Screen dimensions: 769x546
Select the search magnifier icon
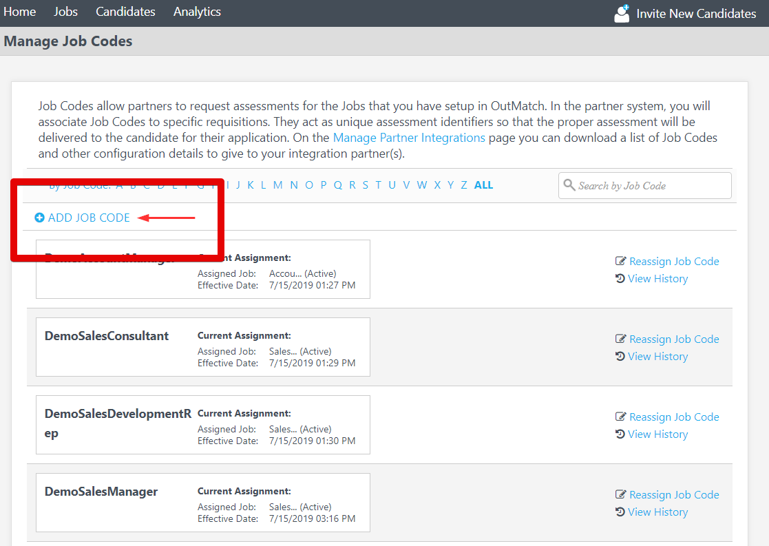[569, 185]
